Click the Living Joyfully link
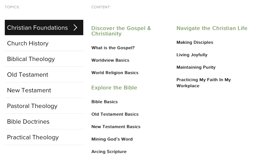Viewport: 254px width, 161px height. click(x=192, y=55)
